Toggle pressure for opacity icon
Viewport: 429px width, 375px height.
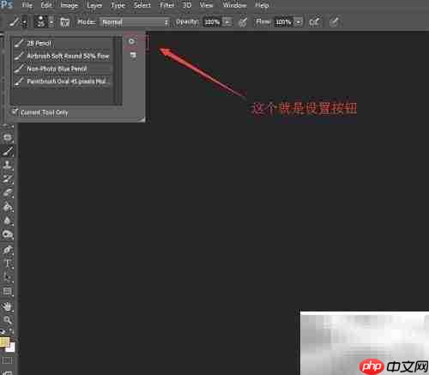pos(243,22)
